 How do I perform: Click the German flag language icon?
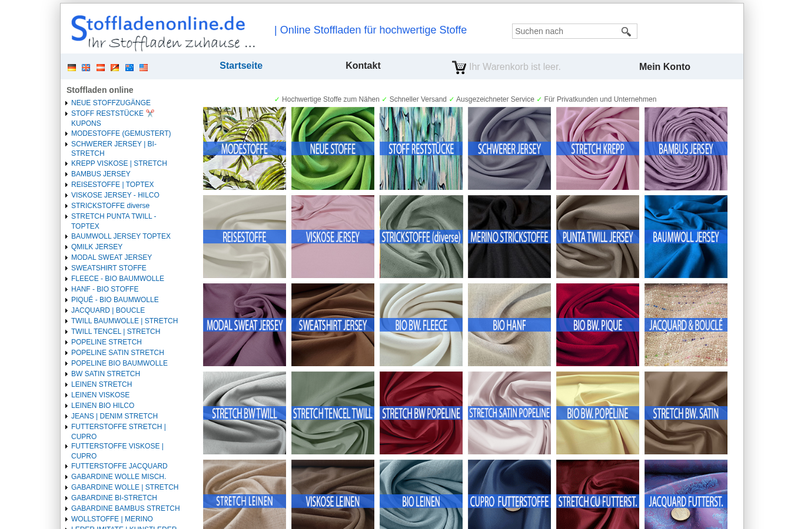(72, 68)
